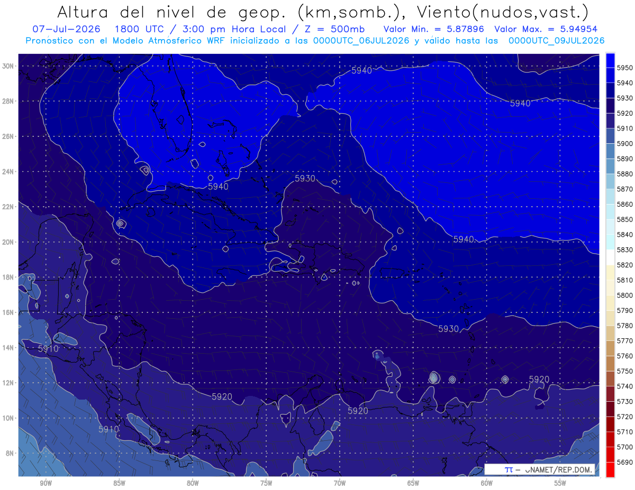635x490 pixels.
Task: Click the dark red swatch between 5710 and 5720
Action: point(610,424)
